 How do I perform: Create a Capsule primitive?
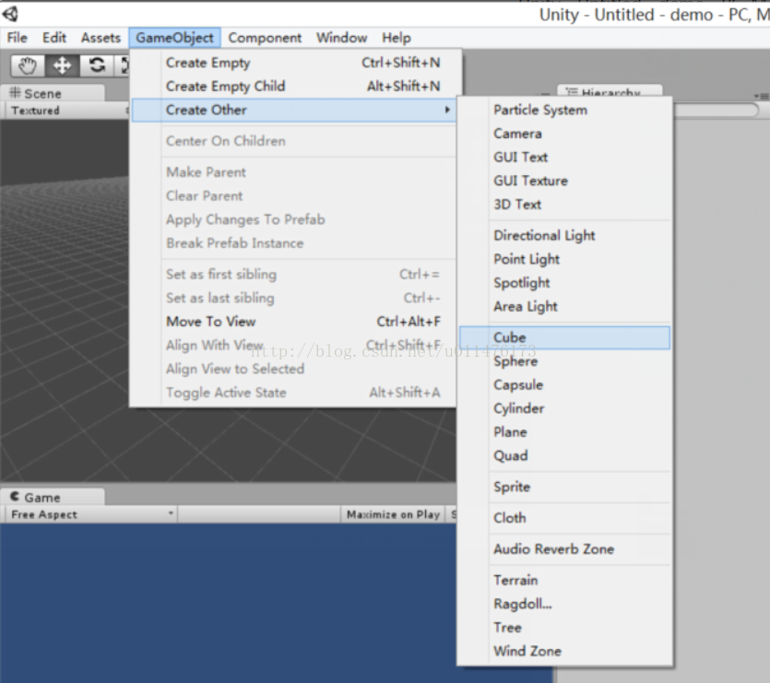pos(564,385)
